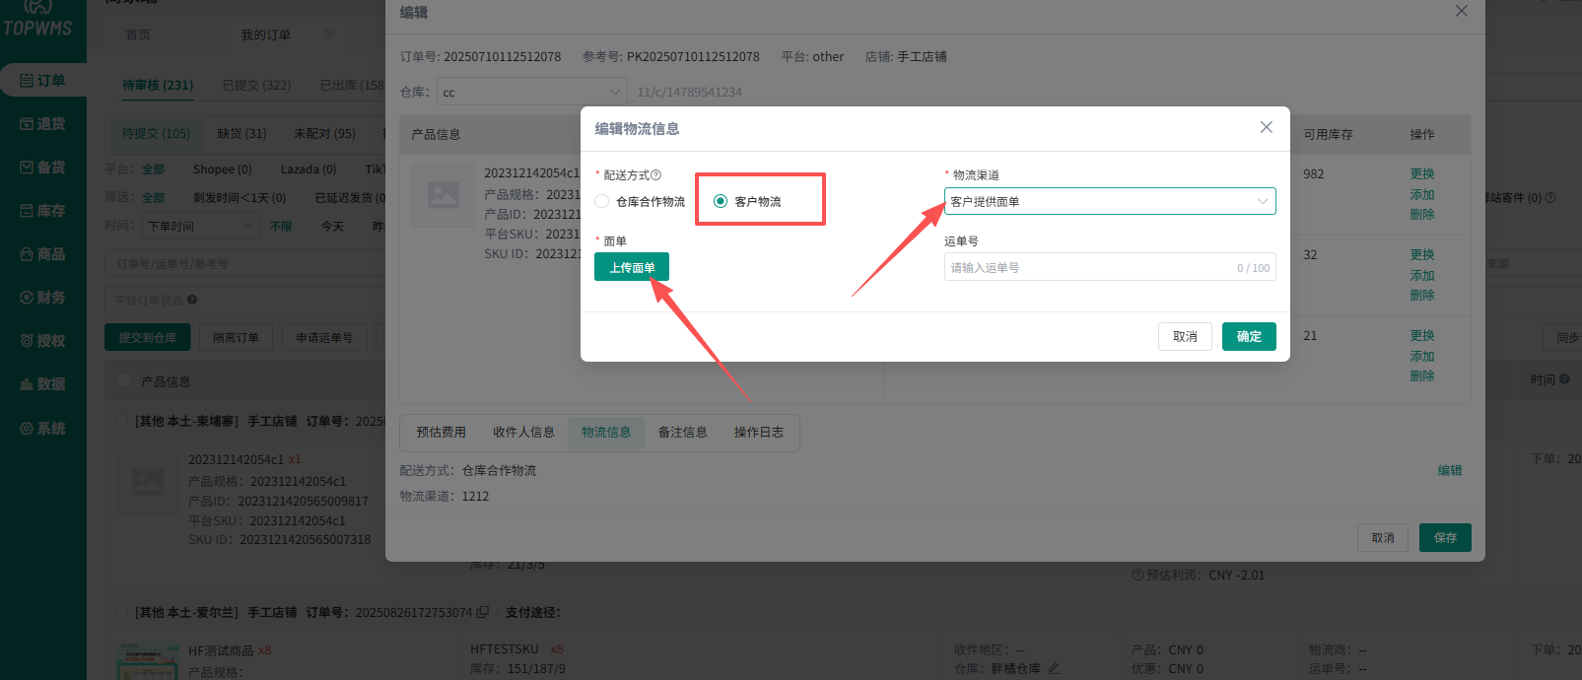1582x680 pixels.
Task: Copy order number 20250826172753074 via copy icon
Action: [483, 612]
